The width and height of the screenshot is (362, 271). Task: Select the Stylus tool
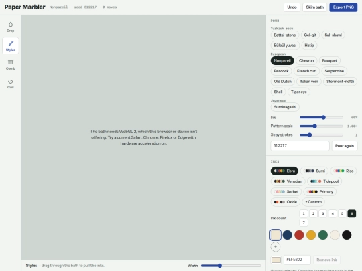tap(11, 46)
